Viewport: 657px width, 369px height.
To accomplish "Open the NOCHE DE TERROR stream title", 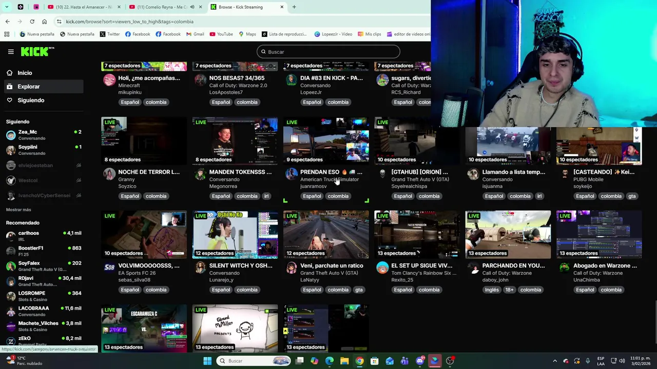I will coord(149,172).
